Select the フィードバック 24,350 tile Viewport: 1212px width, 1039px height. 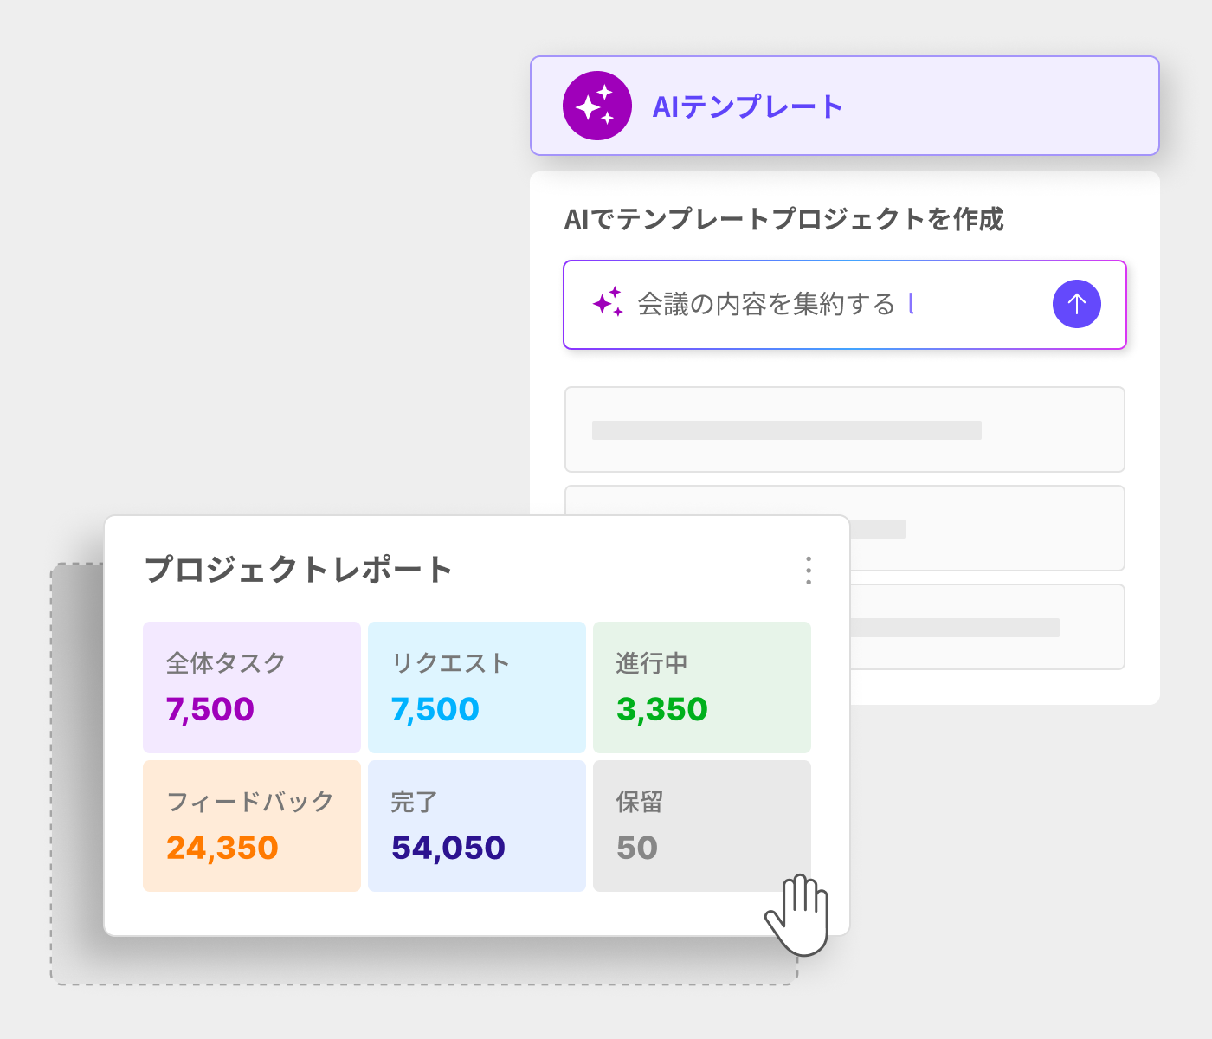[252, 826]
